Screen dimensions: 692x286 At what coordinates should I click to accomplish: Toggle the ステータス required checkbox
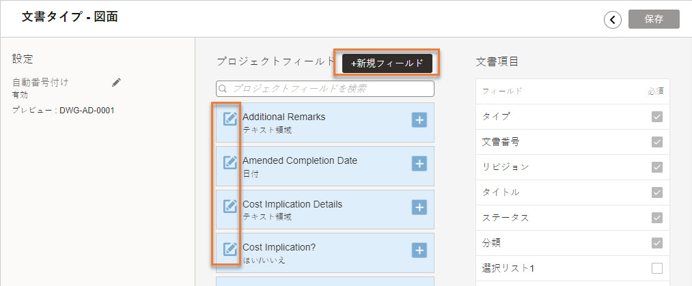coord(657,218)
